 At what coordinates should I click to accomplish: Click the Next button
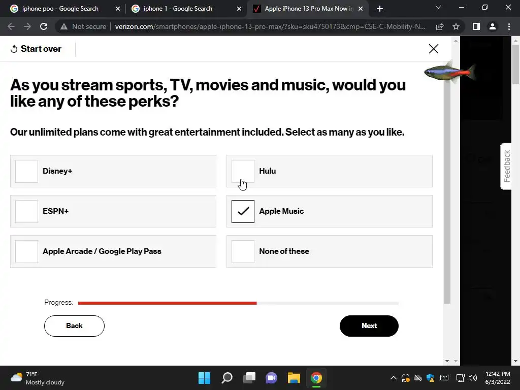(x=369, y=326)
